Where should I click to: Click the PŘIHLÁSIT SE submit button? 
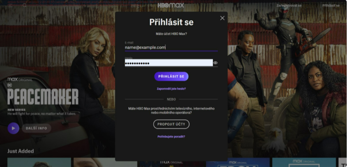click(x=171, y=76)
